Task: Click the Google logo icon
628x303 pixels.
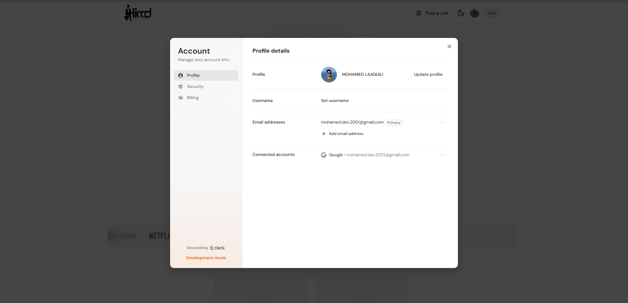Action: [324, 155]
